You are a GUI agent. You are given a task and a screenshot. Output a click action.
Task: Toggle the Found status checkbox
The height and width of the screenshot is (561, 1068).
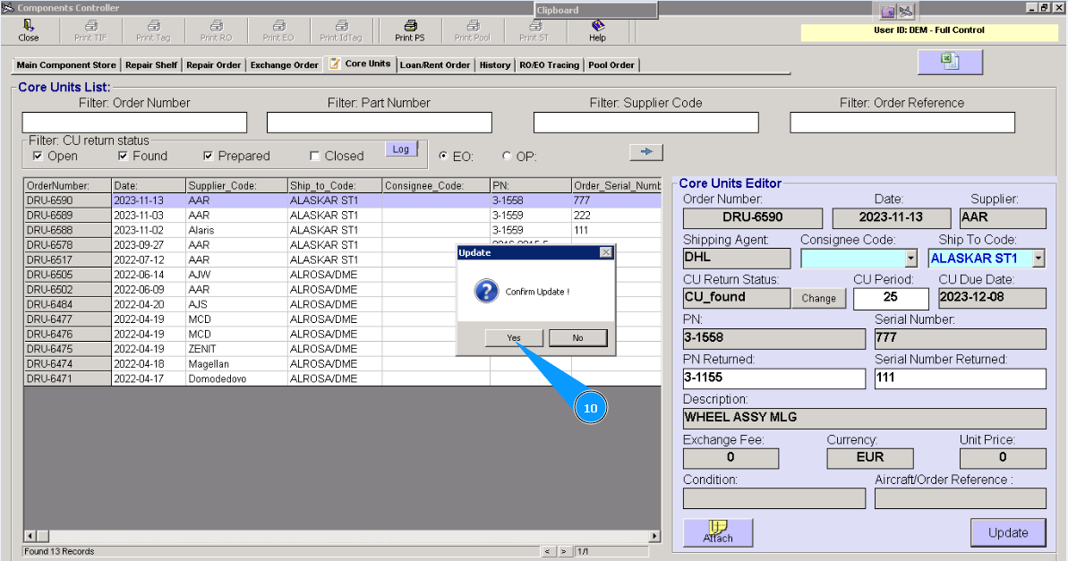(x=124, y=156)
